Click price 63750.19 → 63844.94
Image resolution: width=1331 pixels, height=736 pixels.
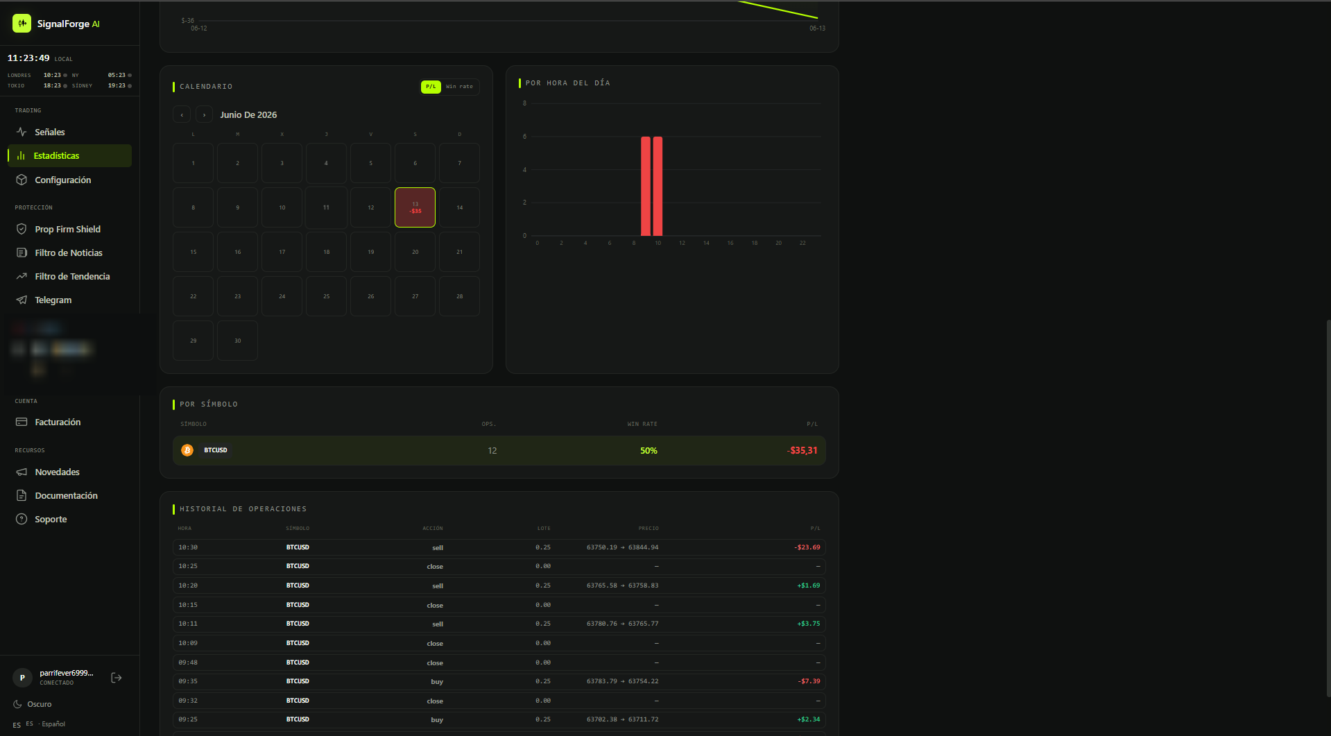(x=622, y=547)
